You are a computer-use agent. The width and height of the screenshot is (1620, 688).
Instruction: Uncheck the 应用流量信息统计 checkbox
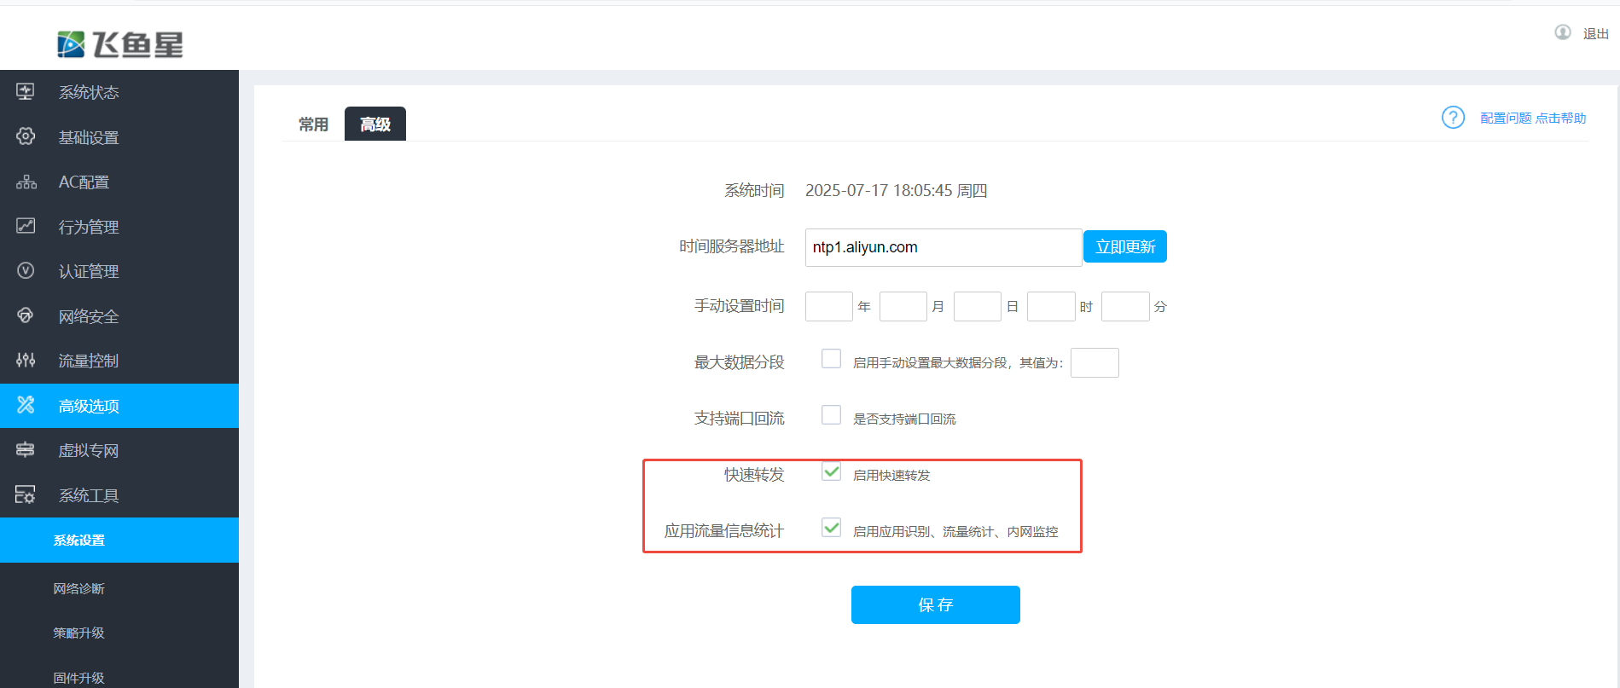831,528
